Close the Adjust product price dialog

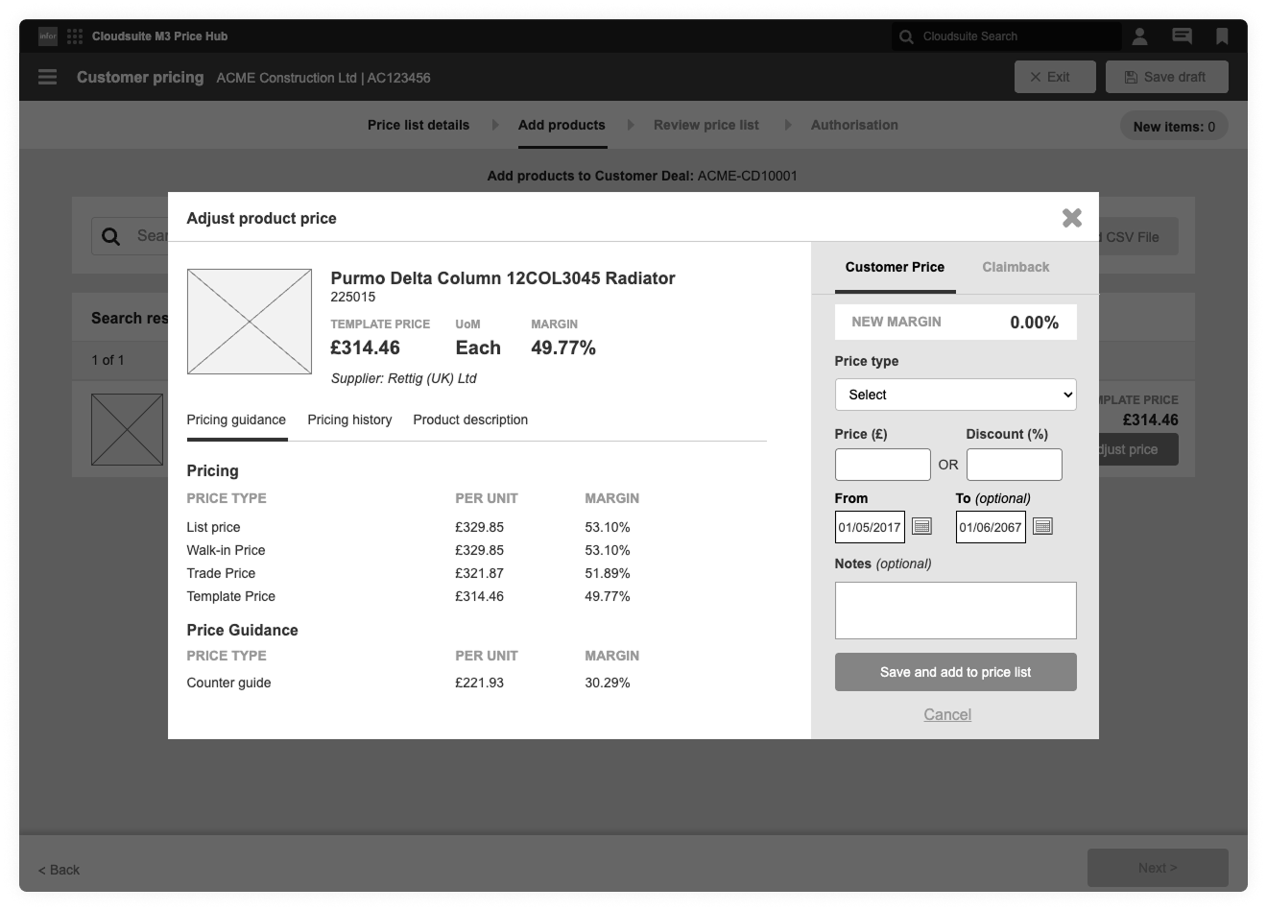click(1072, 218)
